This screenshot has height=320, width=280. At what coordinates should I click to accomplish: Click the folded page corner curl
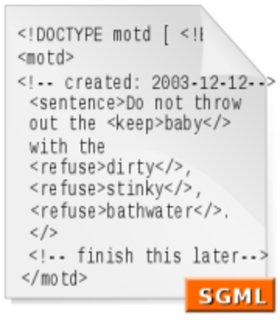point(233,42)
